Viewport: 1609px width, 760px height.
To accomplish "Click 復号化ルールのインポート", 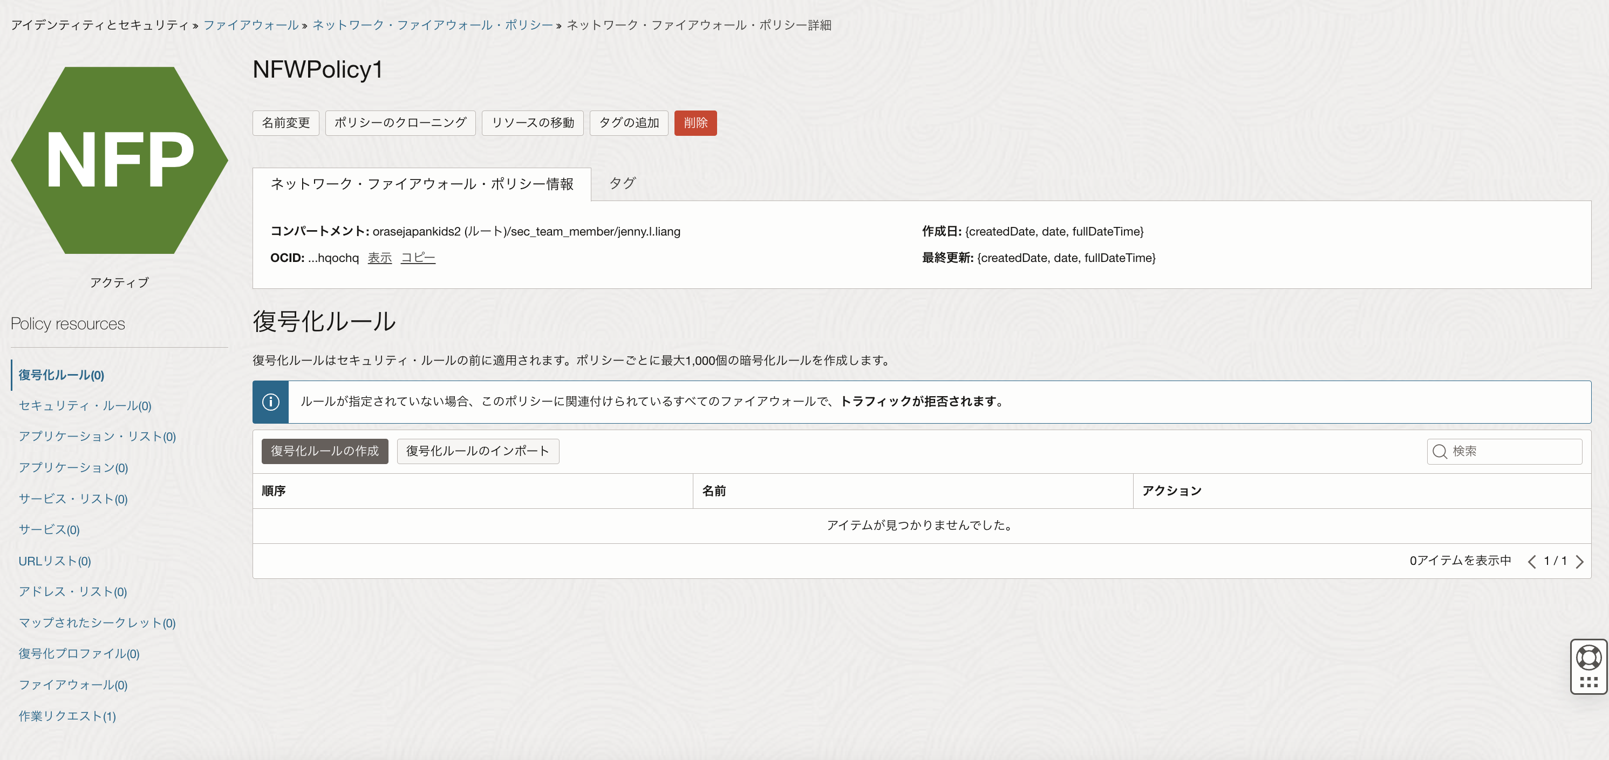I will click(x=478, y=451).
